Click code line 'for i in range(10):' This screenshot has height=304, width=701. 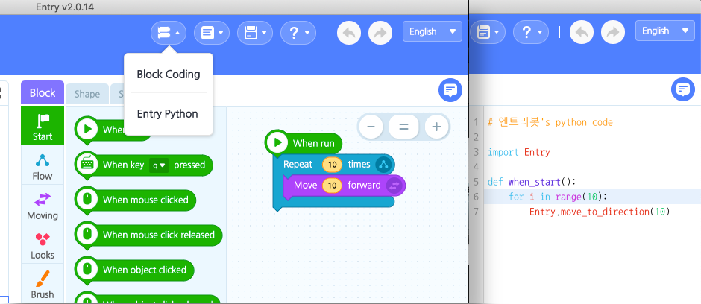pyautogui.click(x=559, y=197)
